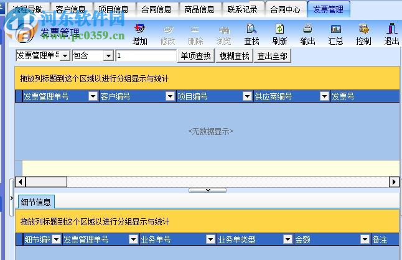Click the 增加 (Add) toolbar icon
The width and height of the screenshot is (402, 260).
pyautogui.click(x=140, y=35)
